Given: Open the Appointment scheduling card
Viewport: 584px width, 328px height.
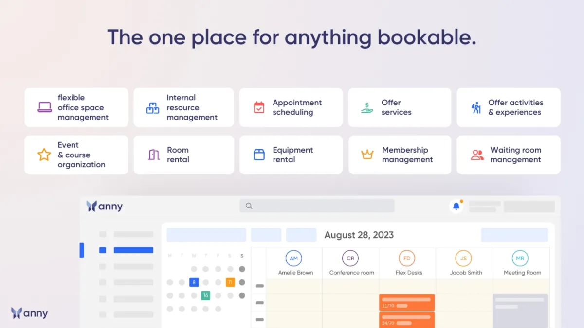Looking at the screenshot, I should (291, 107).
